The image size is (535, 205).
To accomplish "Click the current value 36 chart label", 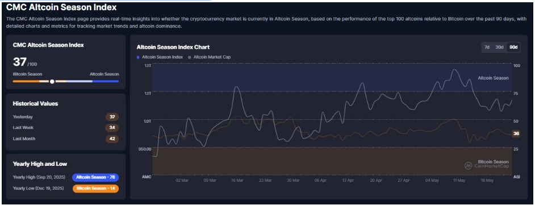I will point(516,133).
